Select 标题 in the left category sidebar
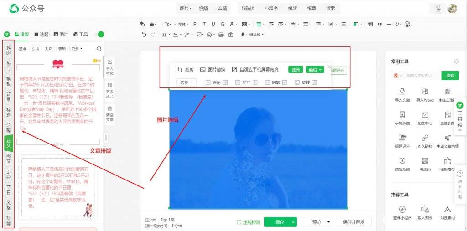Image resolution: width=467 pixels, height=231 pixels. (9, 113)
